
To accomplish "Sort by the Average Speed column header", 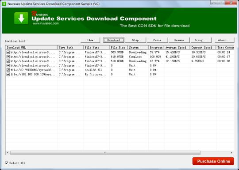I will [x=177, y=48].
